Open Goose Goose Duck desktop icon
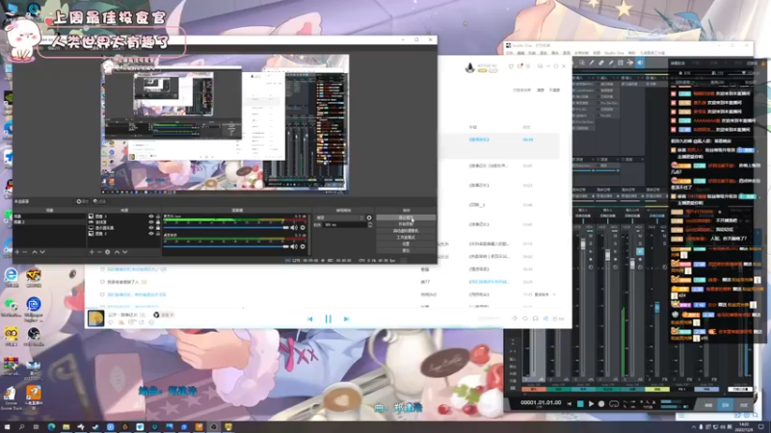 (11, 398)
